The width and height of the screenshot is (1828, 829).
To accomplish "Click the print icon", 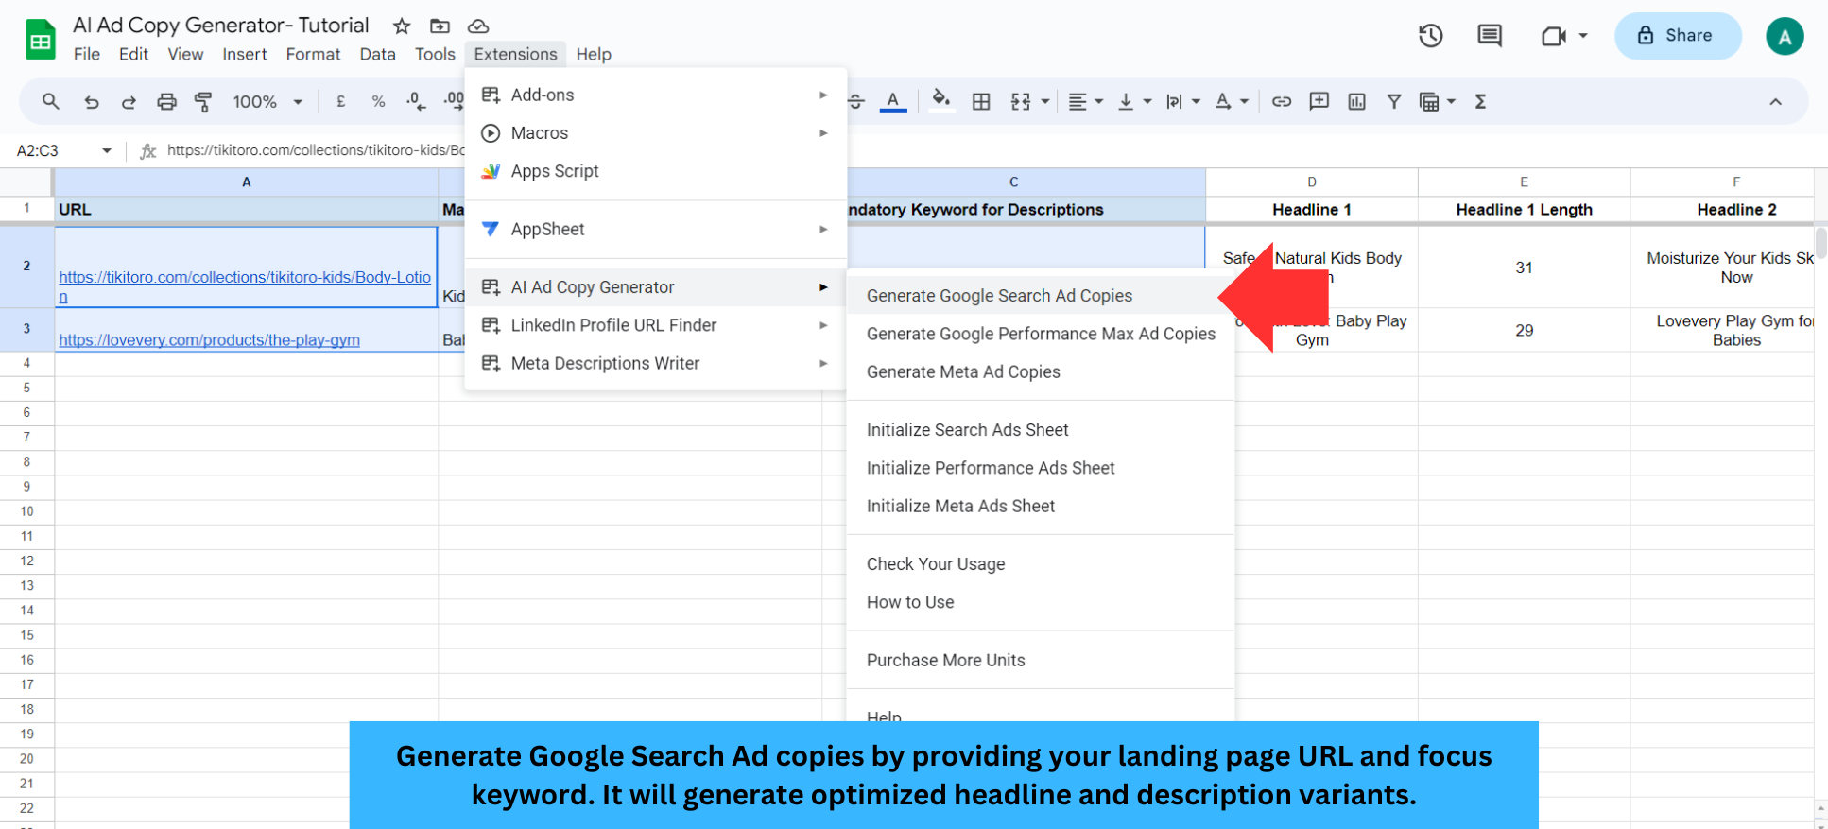I will pyautogui.click(x=166, y=102).
